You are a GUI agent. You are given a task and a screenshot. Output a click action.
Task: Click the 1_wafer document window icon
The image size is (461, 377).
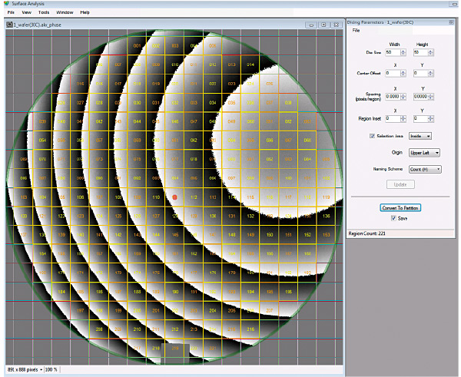9,25
